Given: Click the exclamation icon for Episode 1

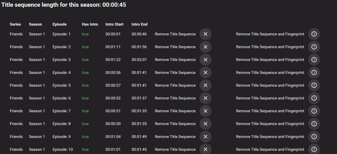Looking at the screenshot, I should [314, 34].
